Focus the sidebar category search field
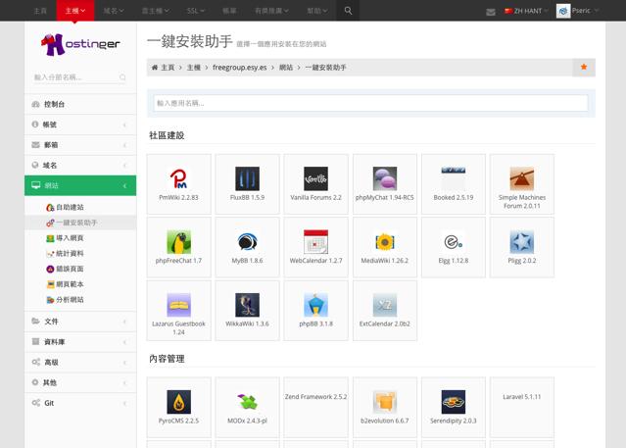 click(80, 77)
